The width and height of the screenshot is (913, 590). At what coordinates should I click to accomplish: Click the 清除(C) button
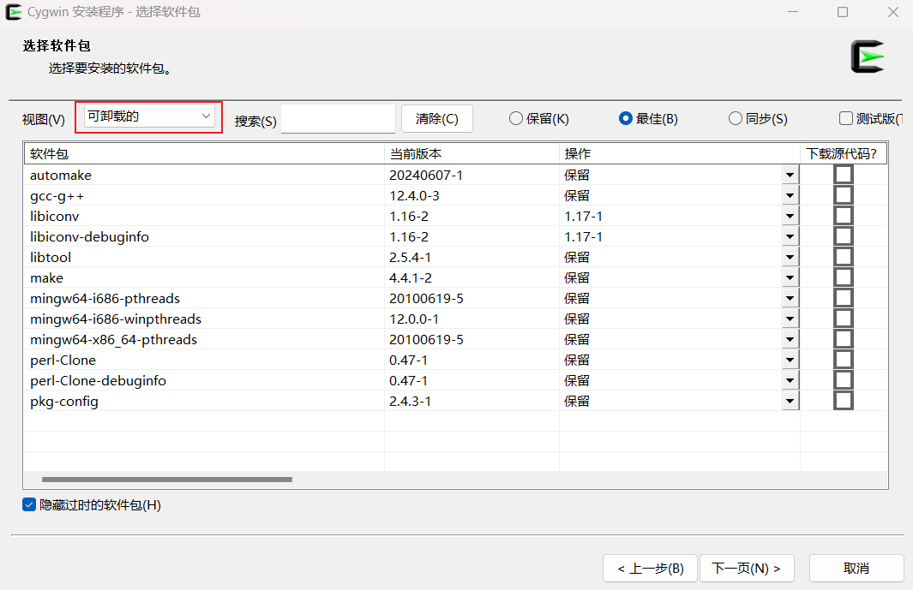coord(436,119)
